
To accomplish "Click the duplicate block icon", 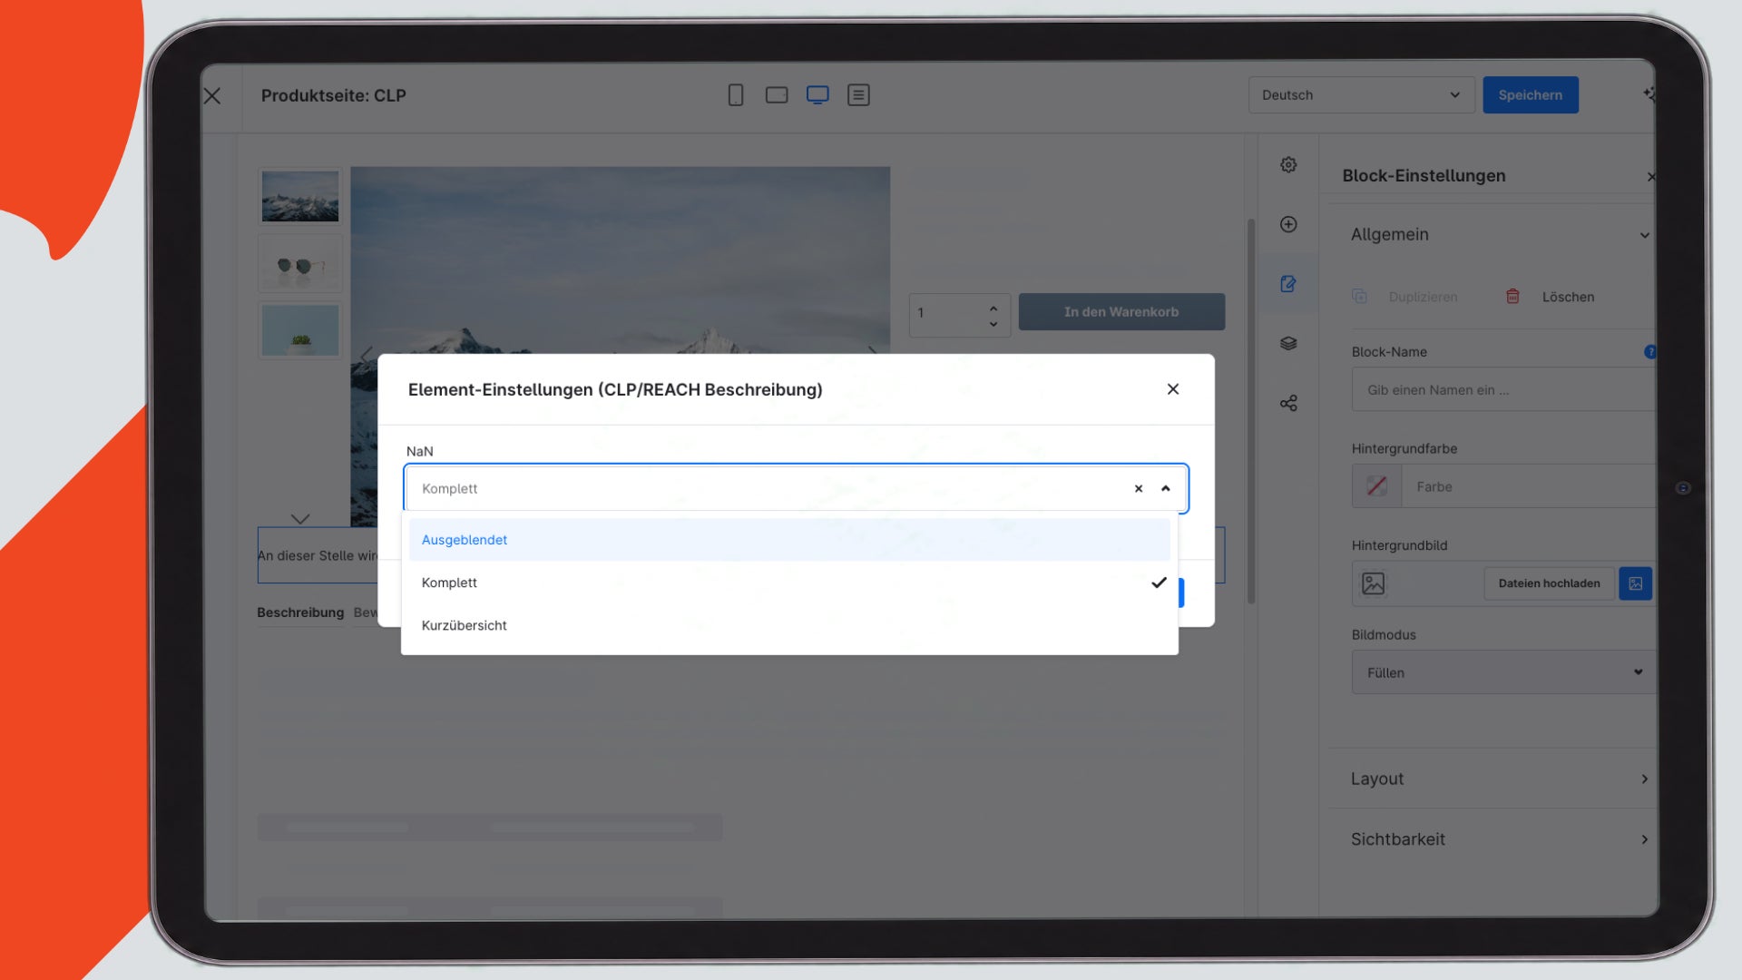I will click(1359, 297).
